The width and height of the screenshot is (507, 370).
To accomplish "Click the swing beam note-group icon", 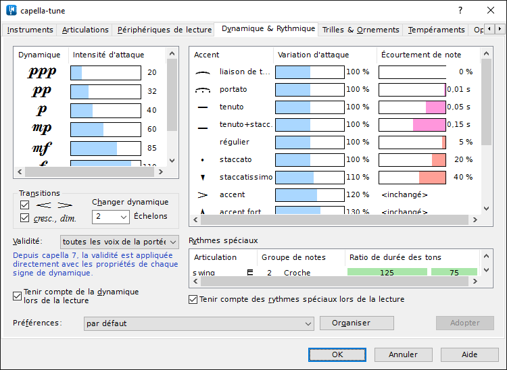I will coord(250,273).
